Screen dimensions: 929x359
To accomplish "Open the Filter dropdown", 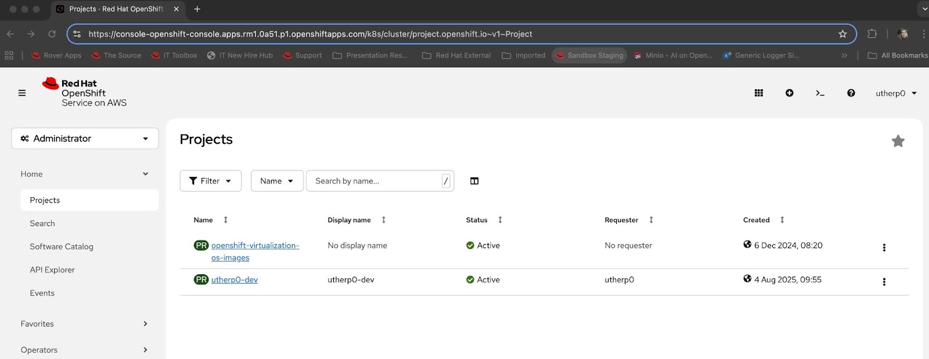I will pyautogui.click(x=210, y=181).
